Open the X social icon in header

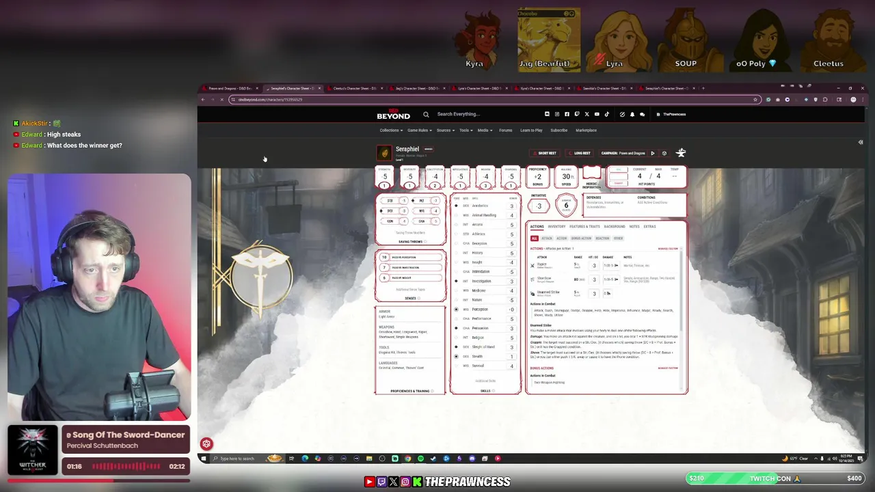pos(587,114)
